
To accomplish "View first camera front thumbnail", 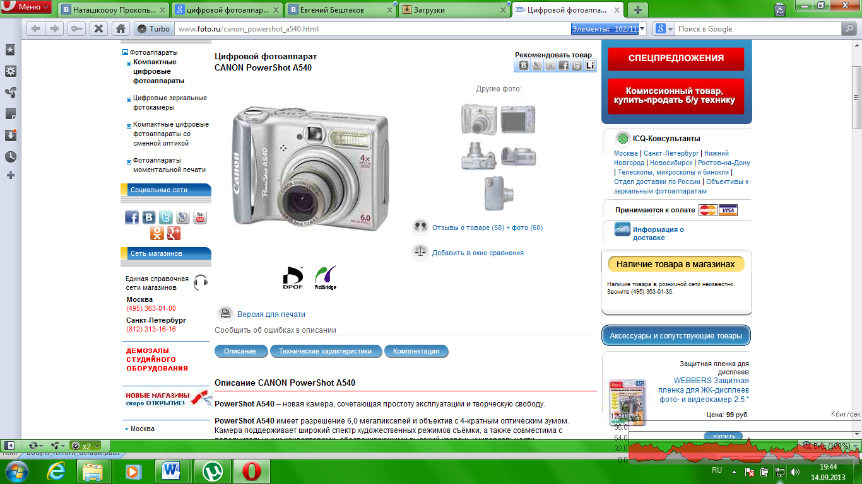I will click(479, 118).
